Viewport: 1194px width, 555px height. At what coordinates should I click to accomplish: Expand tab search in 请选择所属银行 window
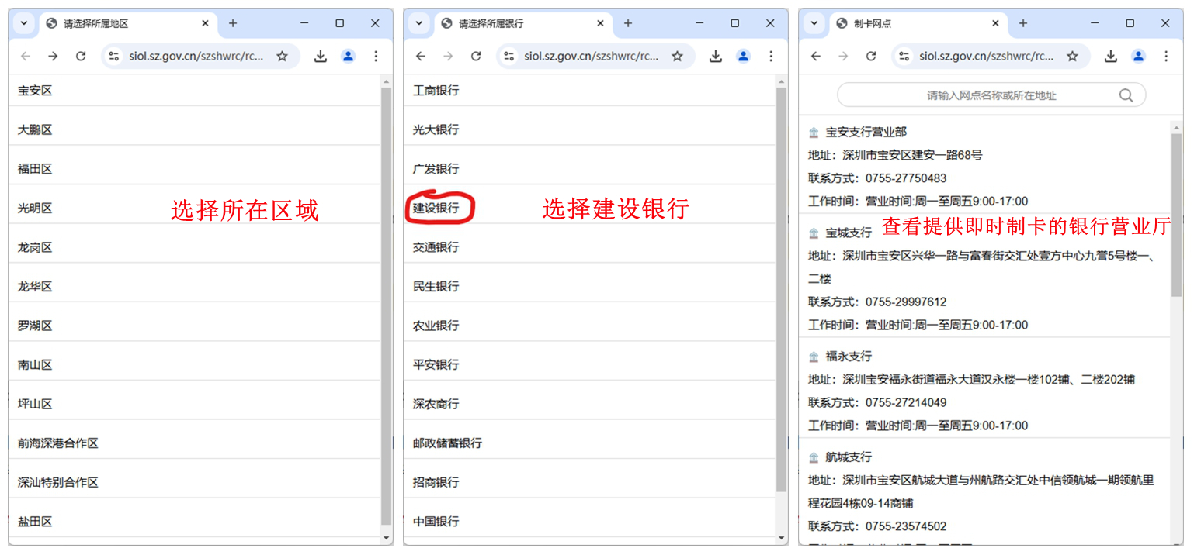(419, 23)
